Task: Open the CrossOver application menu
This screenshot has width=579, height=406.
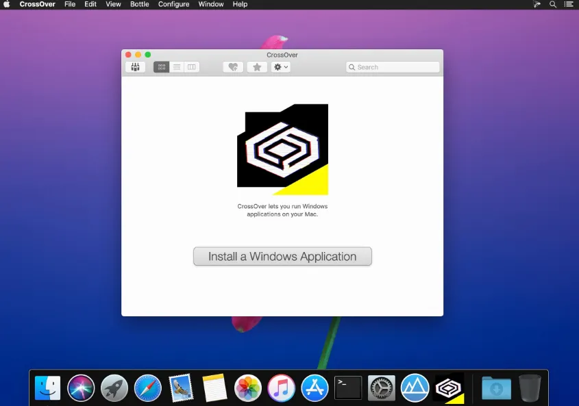Action: click(37, 4)
